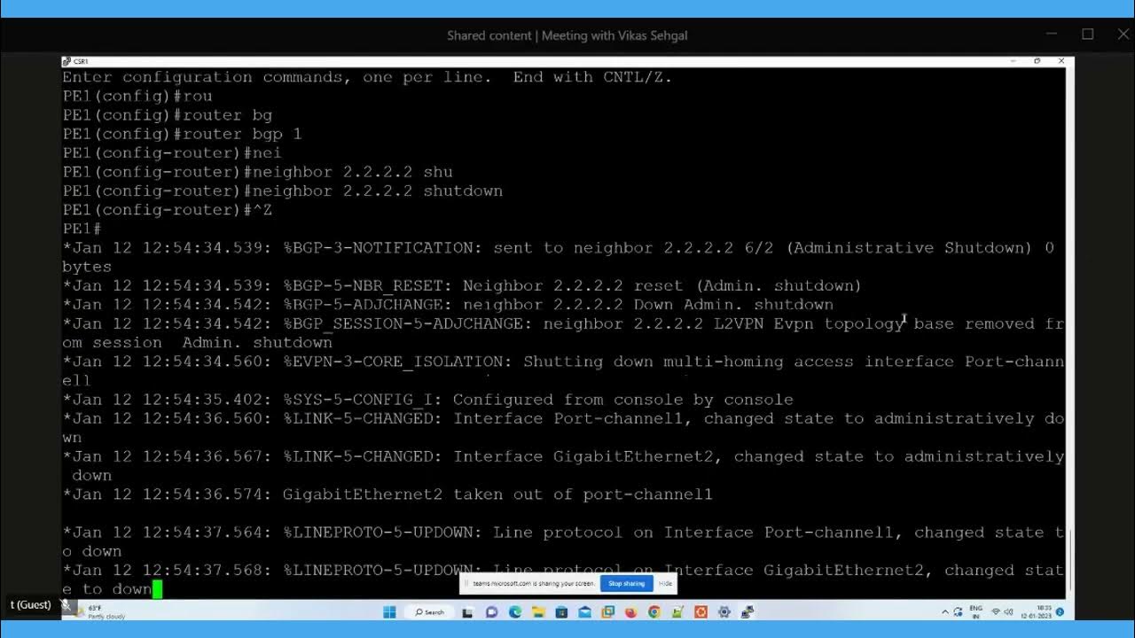This screenshot has width=1135, height=638.
Task: Open File Explorer from the taskbar
Action: [538, 612]
